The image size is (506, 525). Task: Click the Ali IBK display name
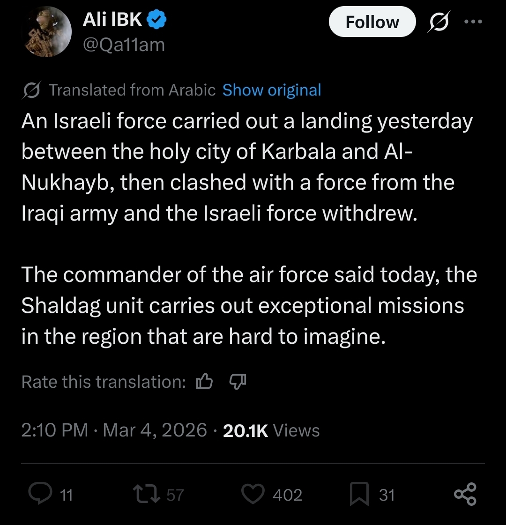(112, 20)
